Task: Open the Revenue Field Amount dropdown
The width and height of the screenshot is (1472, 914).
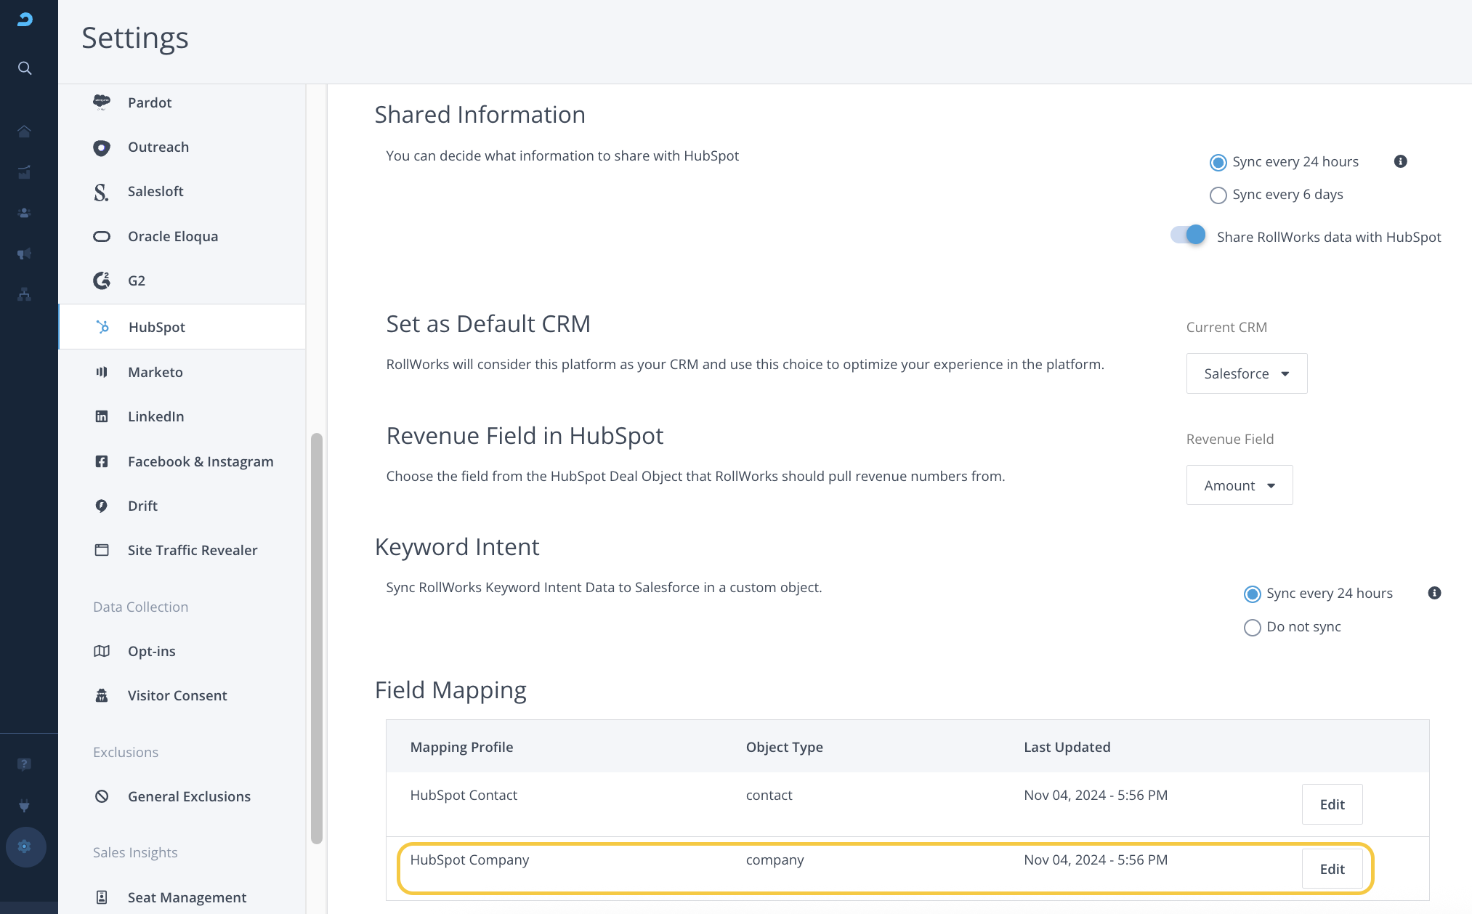Action: coord(1240,485)
